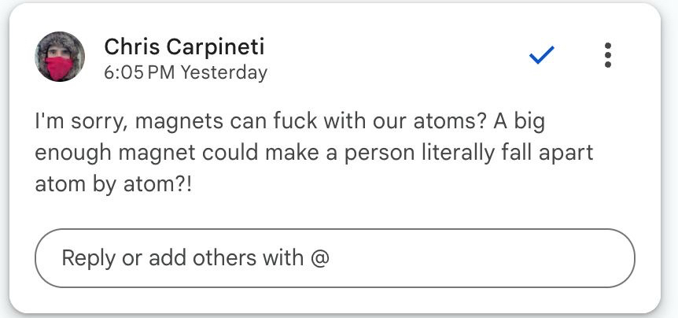Viewport: 678px width, 318px height.
Task: Click the phrase "atom by atom?!"
Action: click(x=113, y=187)
